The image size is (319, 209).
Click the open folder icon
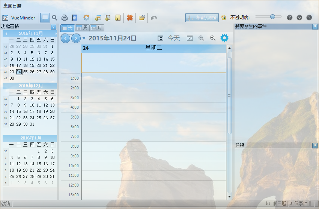[142, 18]
